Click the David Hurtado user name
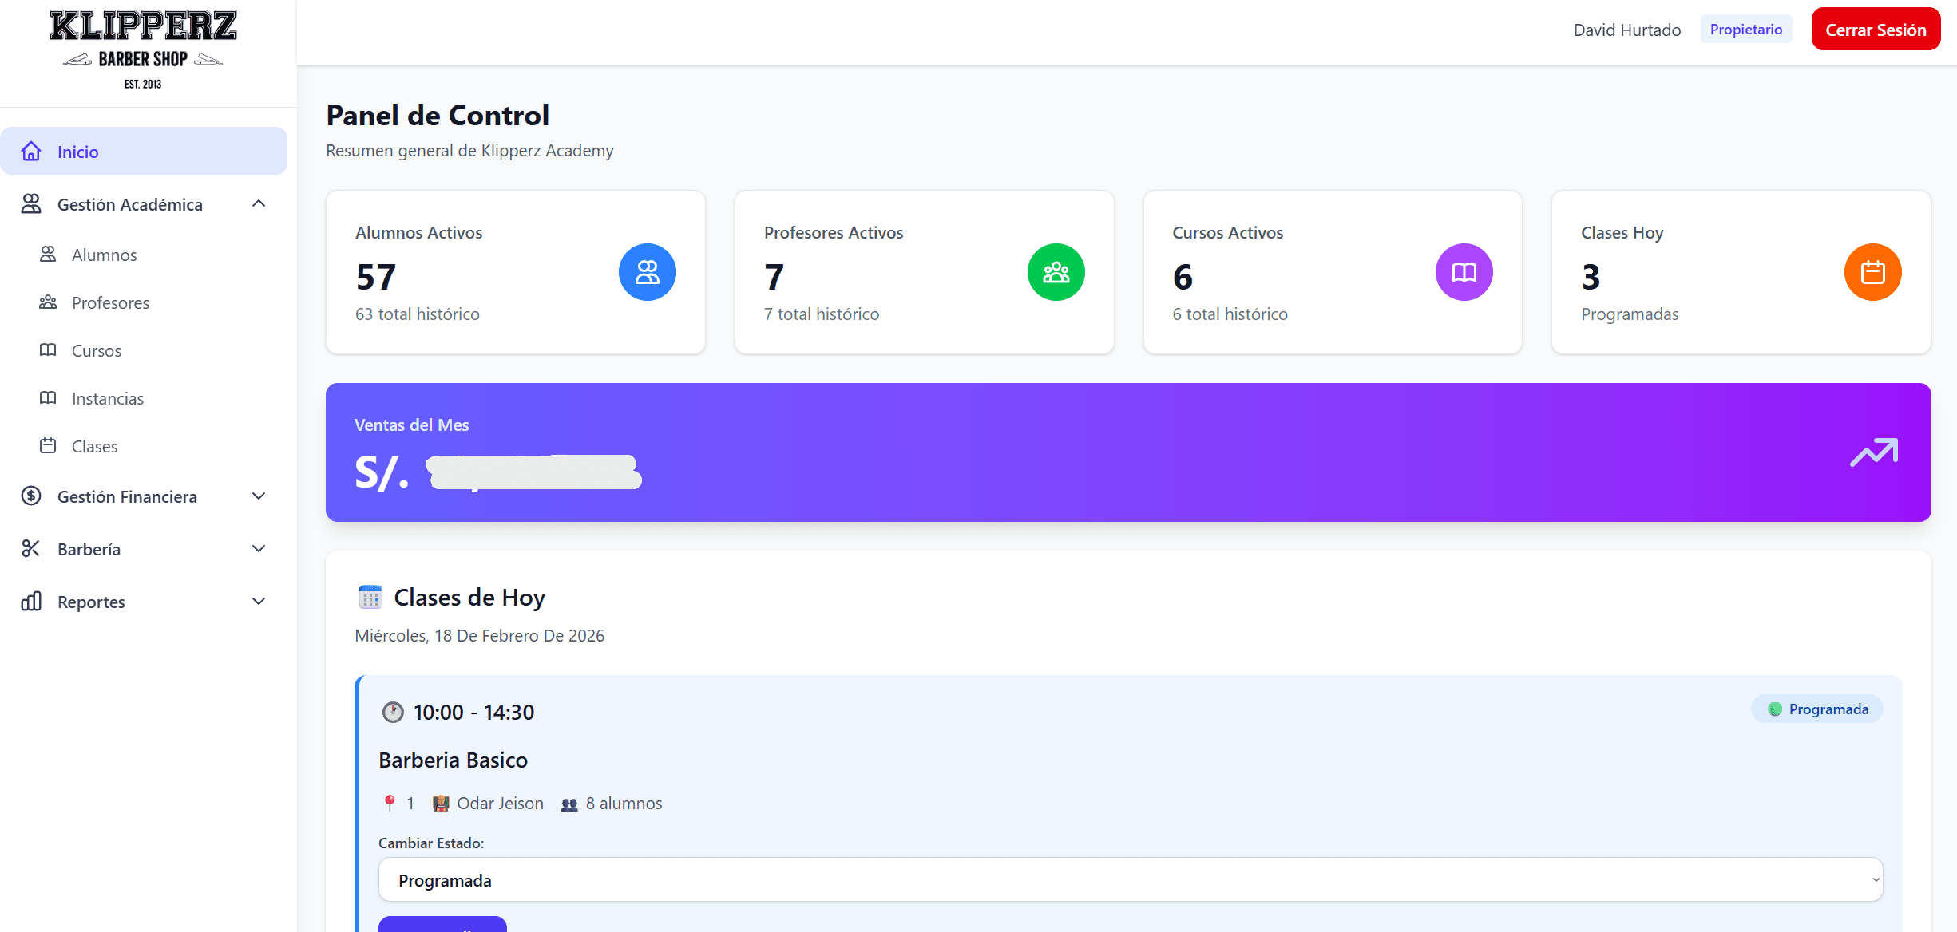Screen dimensions: 1957x932 [1627, 30]
